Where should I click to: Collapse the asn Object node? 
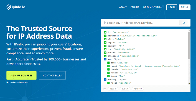pyautogui.click(x=105, y=59)
